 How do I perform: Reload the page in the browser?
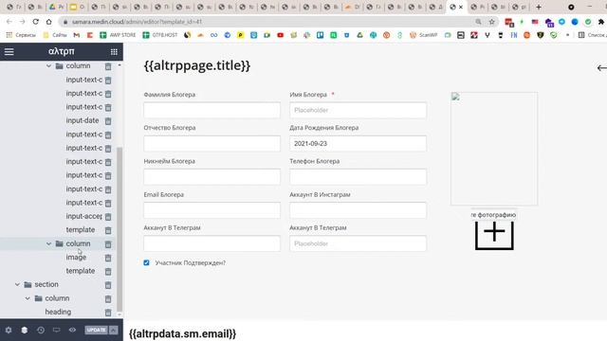coord(36,22)
